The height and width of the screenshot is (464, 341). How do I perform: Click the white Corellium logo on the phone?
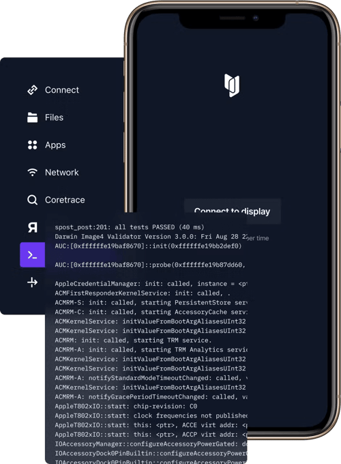(x=232, y=85)
